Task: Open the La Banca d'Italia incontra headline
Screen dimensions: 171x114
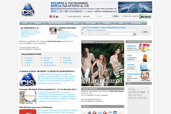Action: pyautogui.click(x=47, y=71)
